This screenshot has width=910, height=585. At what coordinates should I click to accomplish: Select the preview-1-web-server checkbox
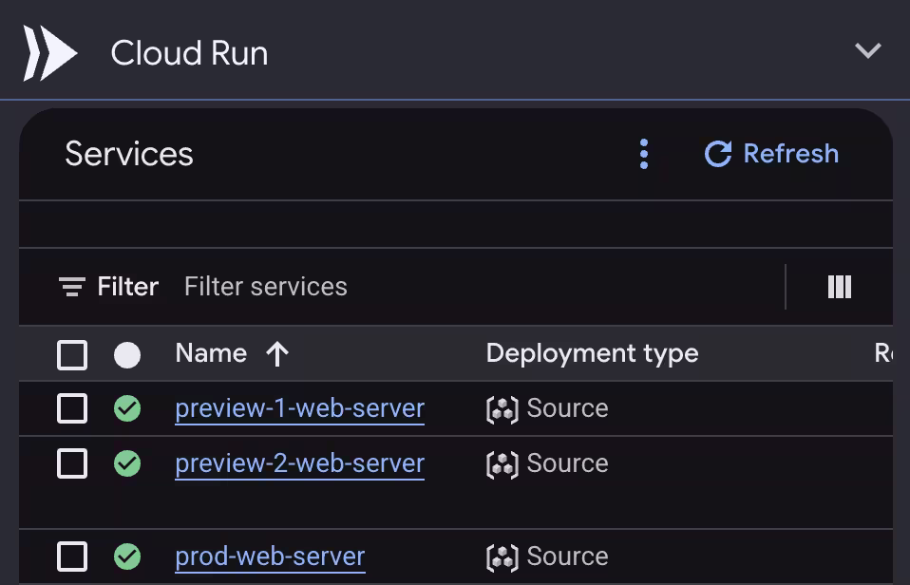click(72, 408)
